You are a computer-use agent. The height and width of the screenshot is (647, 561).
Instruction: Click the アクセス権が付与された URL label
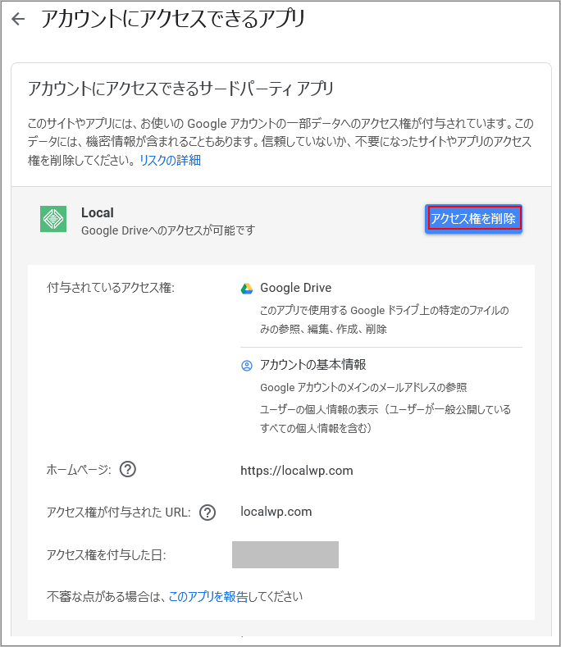click(118, 513)
